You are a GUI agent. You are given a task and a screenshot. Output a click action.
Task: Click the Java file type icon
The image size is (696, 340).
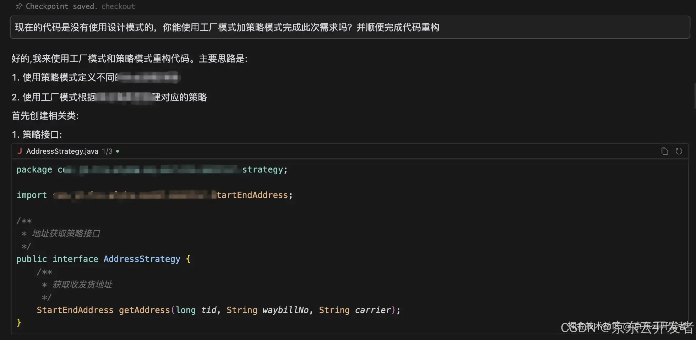pos(20,151)
